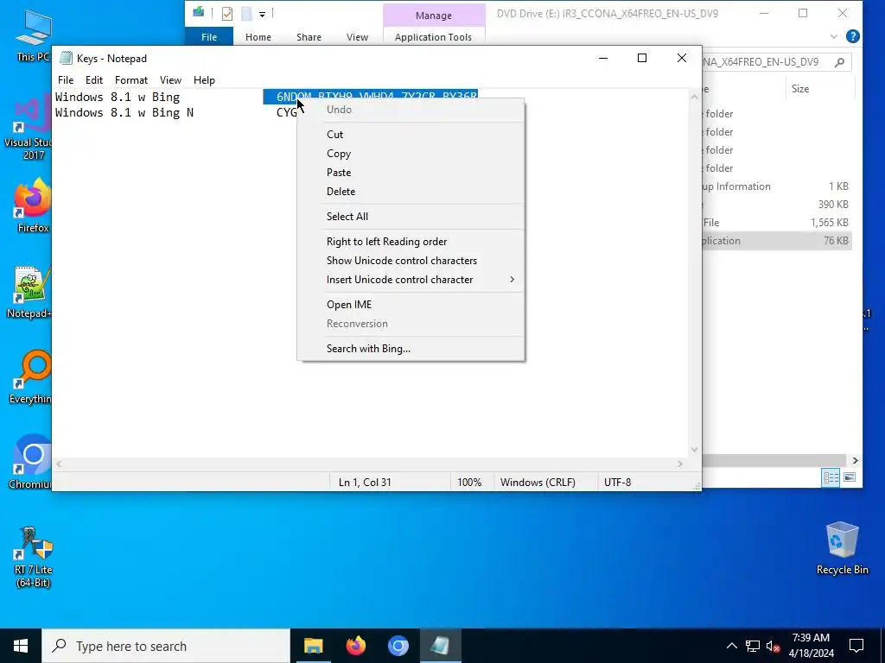Viewport: 885px width, 663px height.
Task: Select the 390 KB file row
Action: tap(777, 205)
